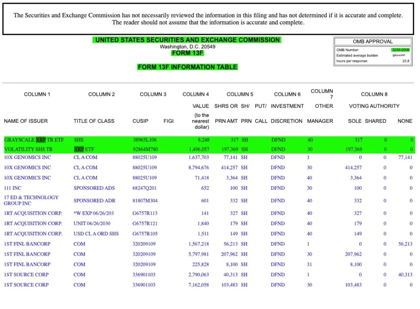Viewport: 420px width, 309px height.
Task: Click CUSIP 68247Q201
Action: (x=144, y=188)
